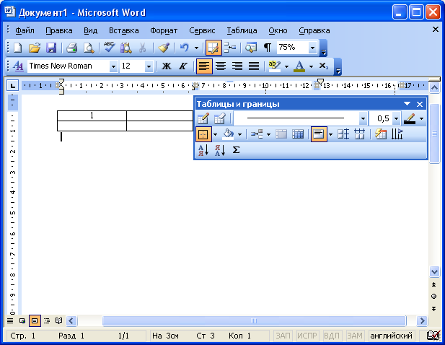Open the 75% zoom dropdown
The image size is (445, 345).
click(312, 48)
